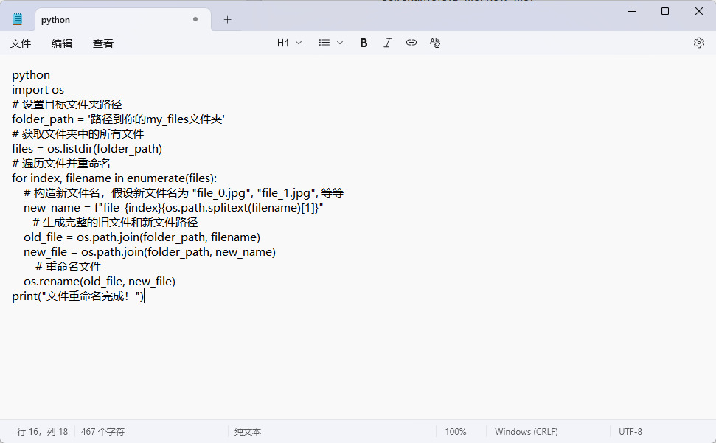The width and height of the screenshot is (716, 443).
Task: Click the line and column indicator 行 16，列 18
Action: pyautogui.click(x=42, y=432)
